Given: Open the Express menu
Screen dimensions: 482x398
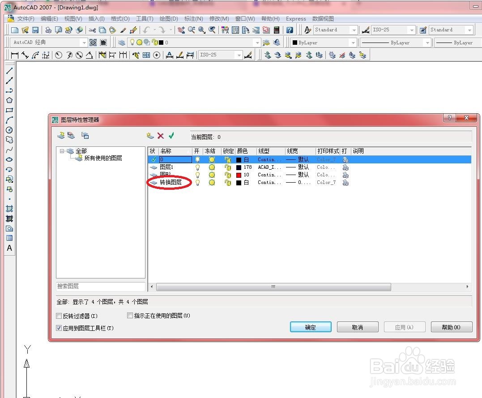Looking at the screenshot, I should point(296,18).
